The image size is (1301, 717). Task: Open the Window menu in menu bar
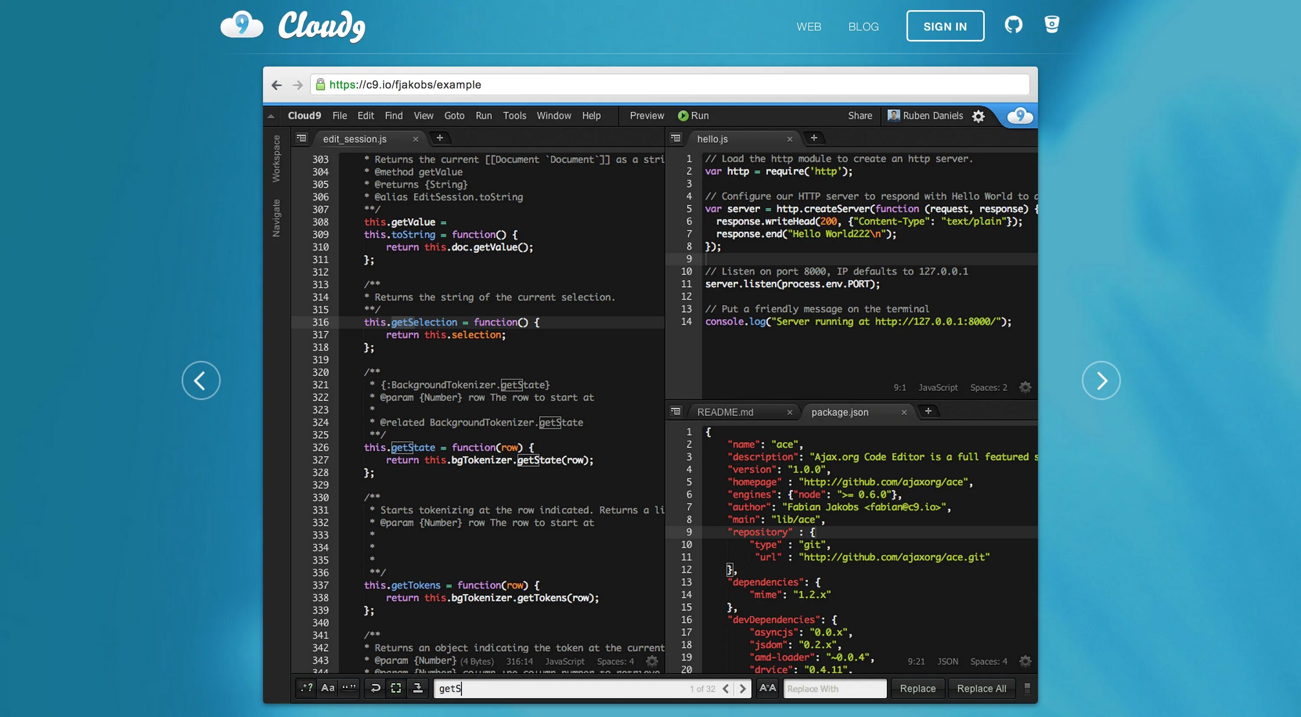[553, 115]
